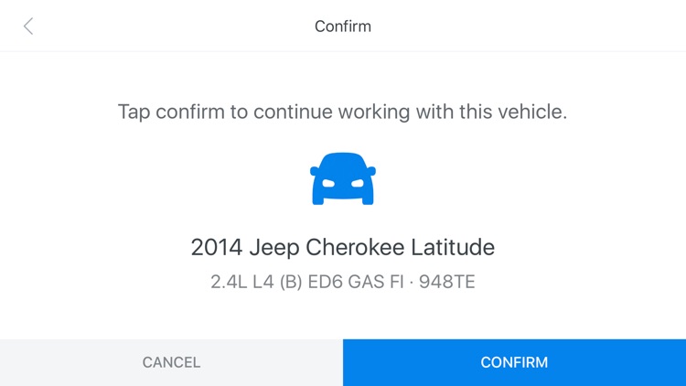Image resolution: width=686 pixels, height=386 pixels.
Task: Tap the back arrow in the header
Action: 28,27
